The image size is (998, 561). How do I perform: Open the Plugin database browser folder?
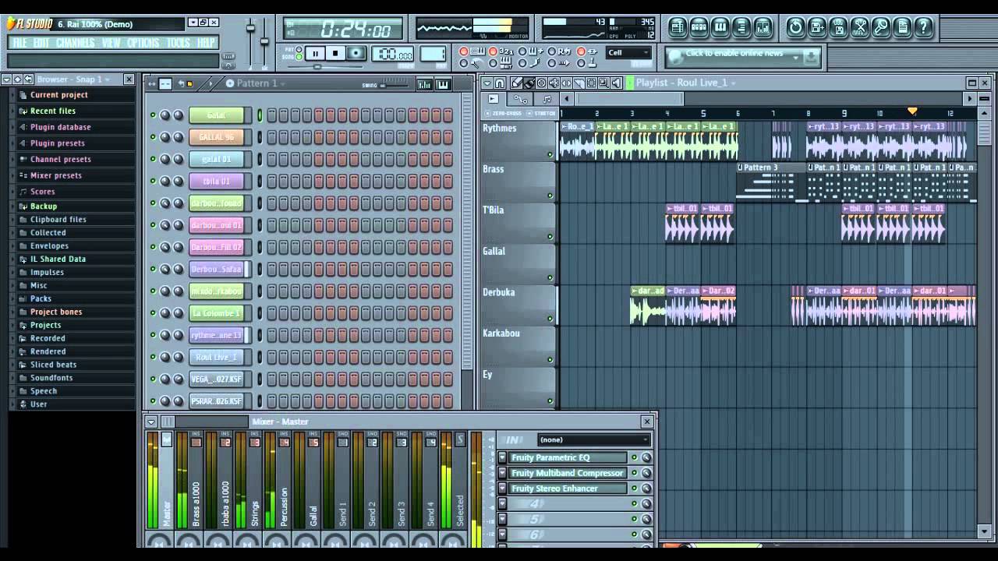[x=60, y=127]
